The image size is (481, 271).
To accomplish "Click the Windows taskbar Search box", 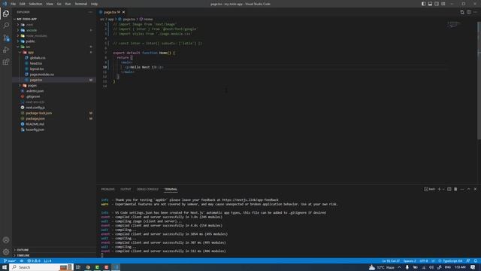I will pyautogui.click(x=41, y=267).
